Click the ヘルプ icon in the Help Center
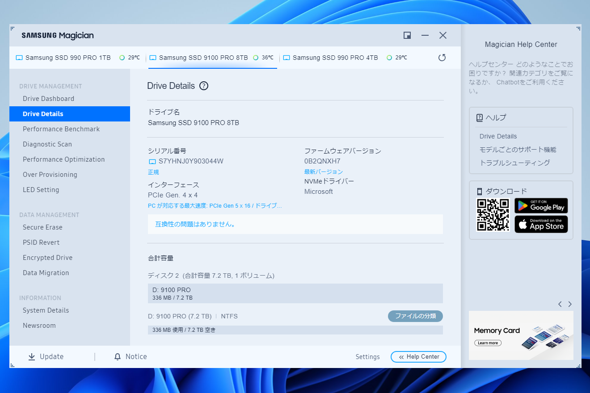 click(479, 117)
